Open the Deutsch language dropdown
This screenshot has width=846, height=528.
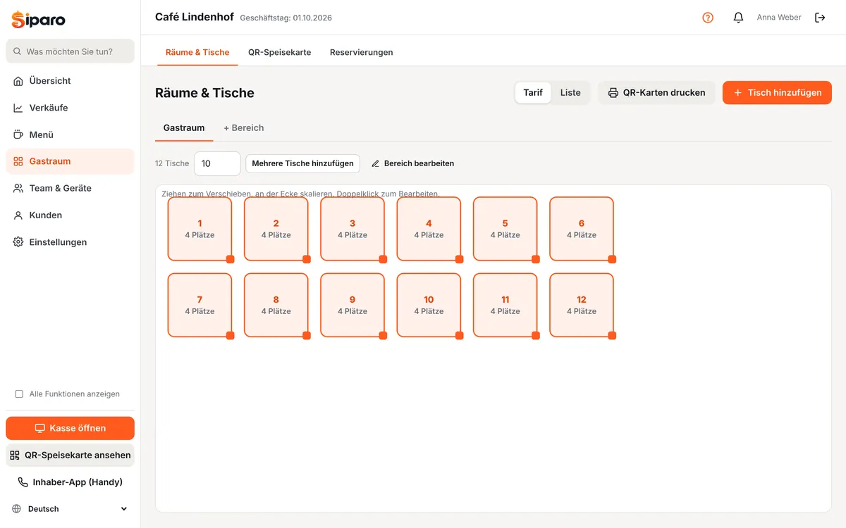[70, 509]
